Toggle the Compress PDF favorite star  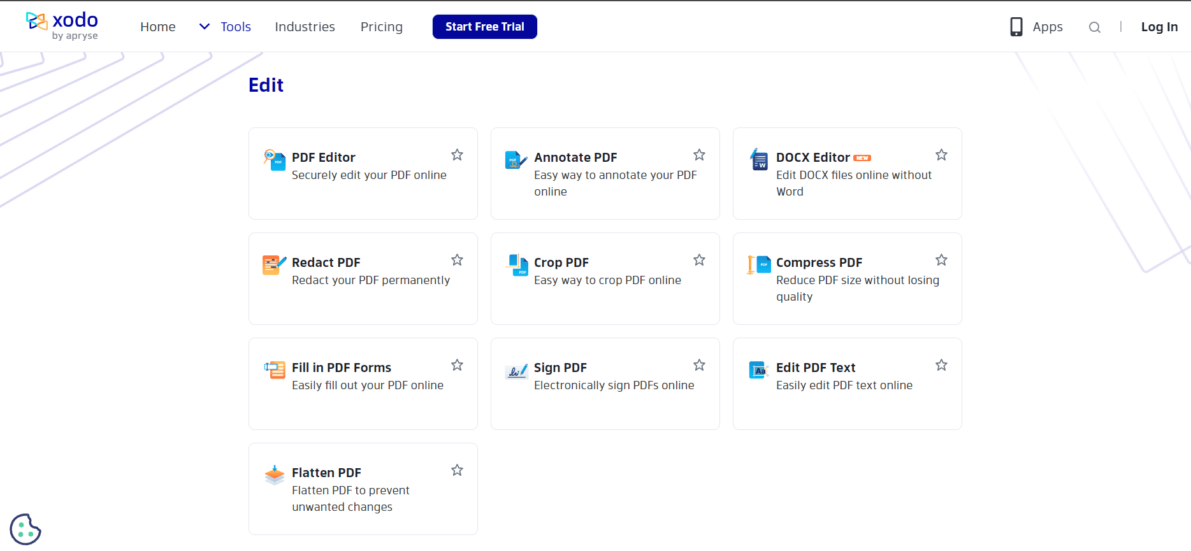point(941,260)
